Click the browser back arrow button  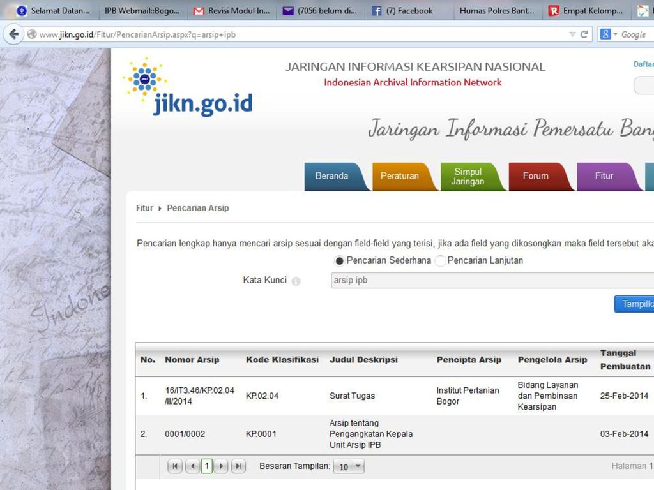point(13,34)
